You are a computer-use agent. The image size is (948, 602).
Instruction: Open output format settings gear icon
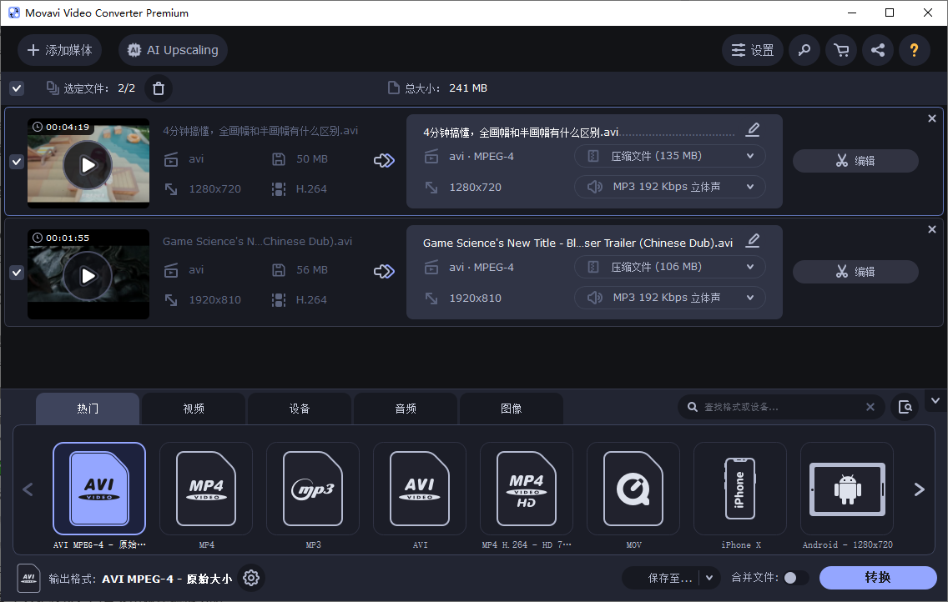[x=251, y=578]
